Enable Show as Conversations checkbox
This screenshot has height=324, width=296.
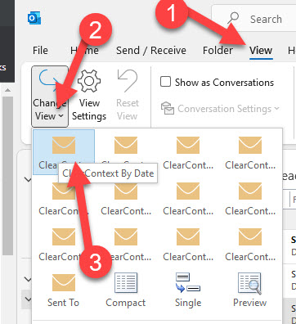pos(165,82)
